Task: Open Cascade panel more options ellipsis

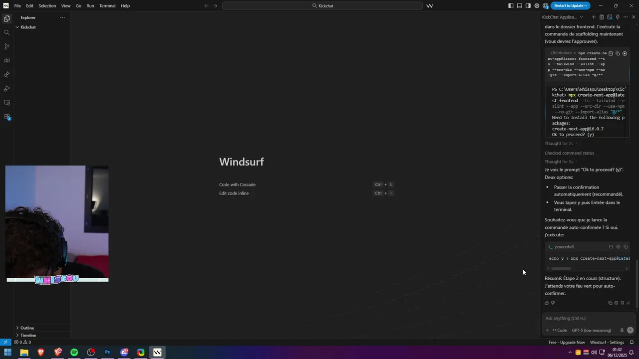Action: 626,17
